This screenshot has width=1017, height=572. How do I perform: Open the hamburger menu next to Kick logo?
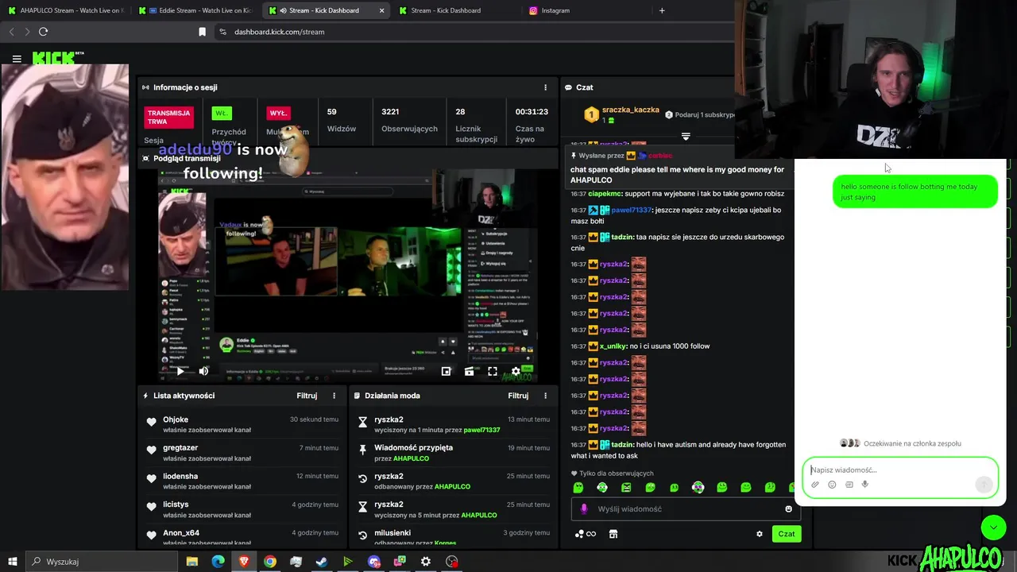click(17, 59)
